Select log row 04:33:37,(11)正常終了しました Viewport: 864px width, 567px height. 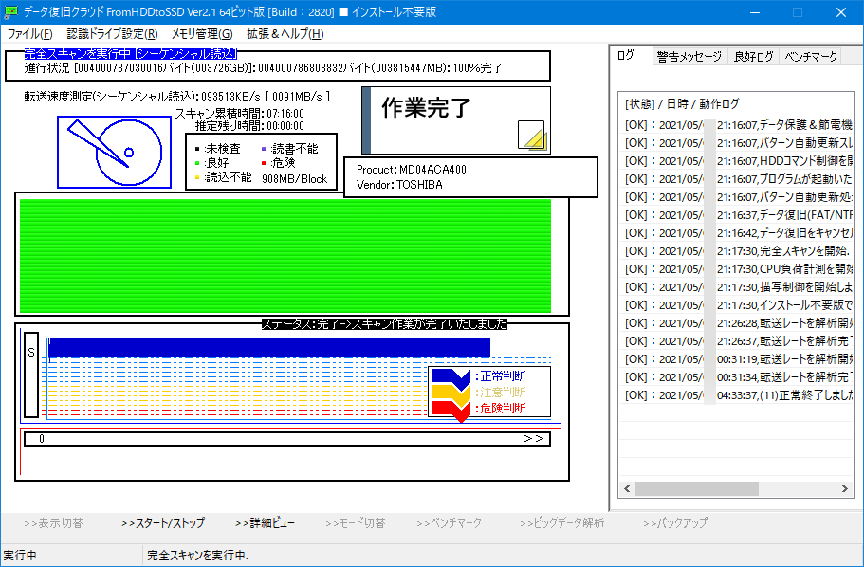pyautogui.click(x=736, y=395)
